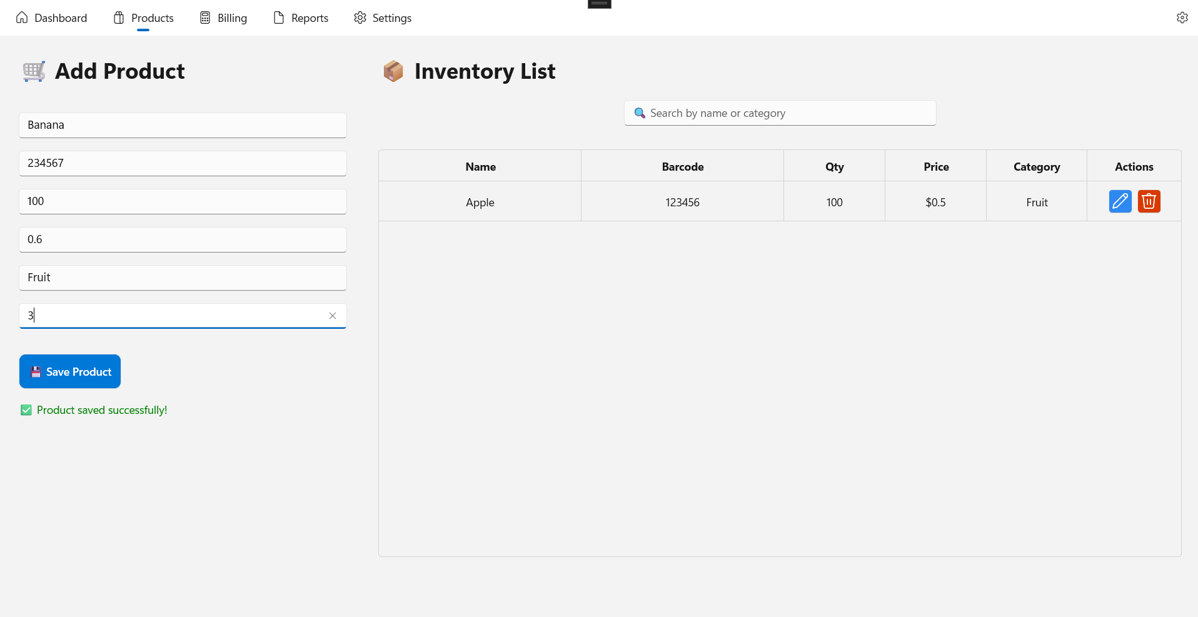This screenshot has width=1198, height=617.
Task: Click the Category column header
Action: 1037,166
